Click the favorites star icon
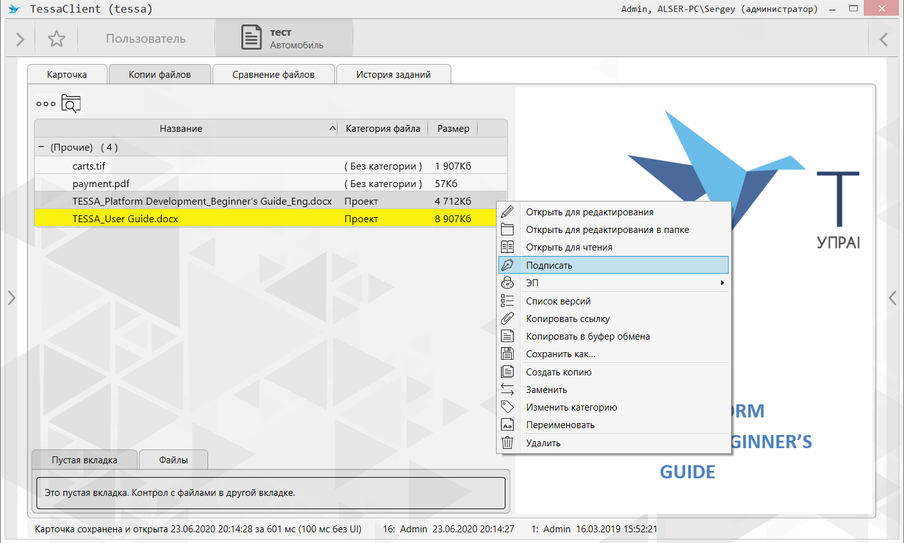Image resolution: width=904 pixels, height=543 pixels. pos(57,39)
